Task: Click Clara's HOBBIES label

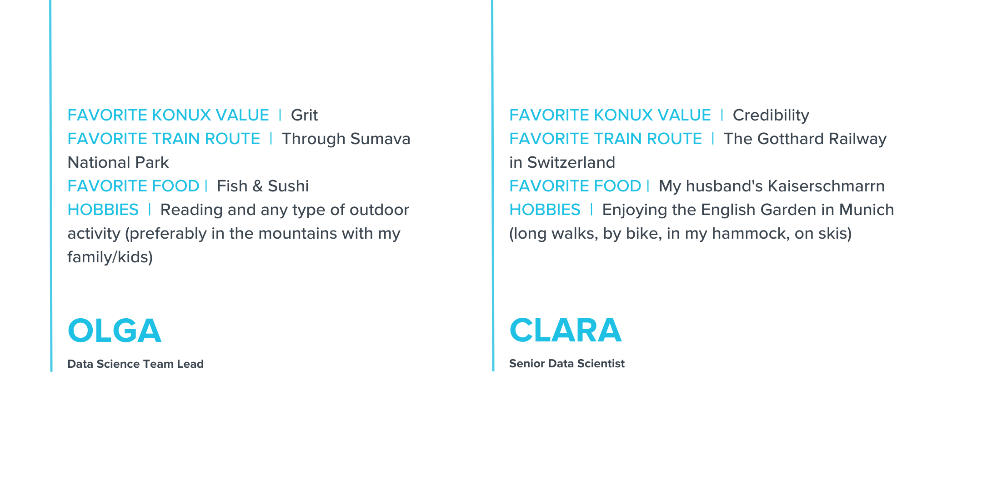Action: tap(545, 210)
